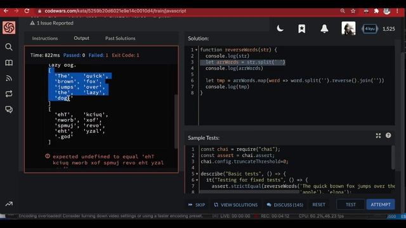Click the Sample Tests vertical scrollbar
This screenshot has width=406, height=228.
coord(393,158)
